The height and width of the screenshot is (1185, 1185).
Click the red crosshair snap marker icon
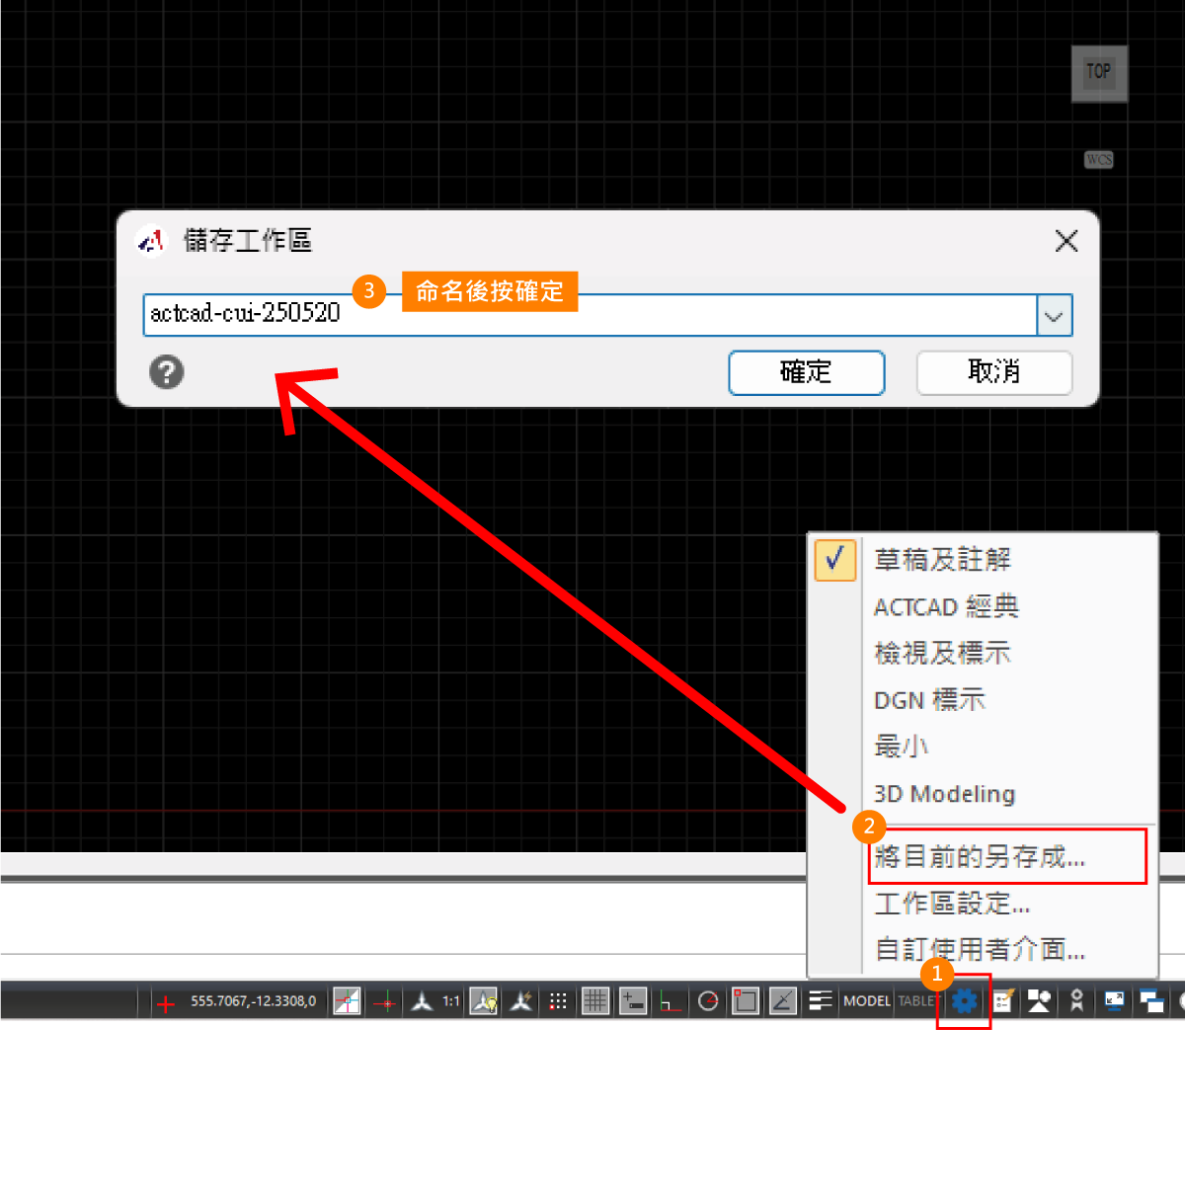[386, 1002]
